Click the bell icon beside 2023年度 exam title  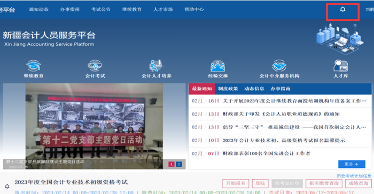click(x=7, y=187)
